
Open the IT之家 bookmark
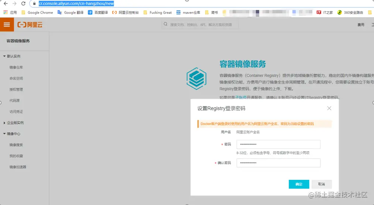click(325, 13)
